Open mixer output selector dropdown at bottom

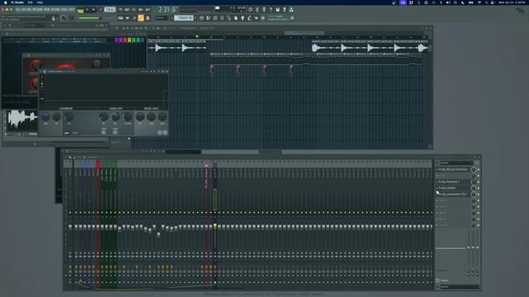pos(460,287)
